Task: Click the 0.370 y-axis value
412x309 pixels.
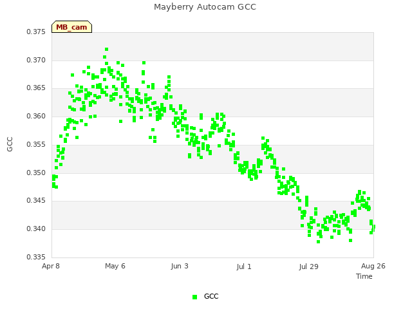Action: [36, 60]
